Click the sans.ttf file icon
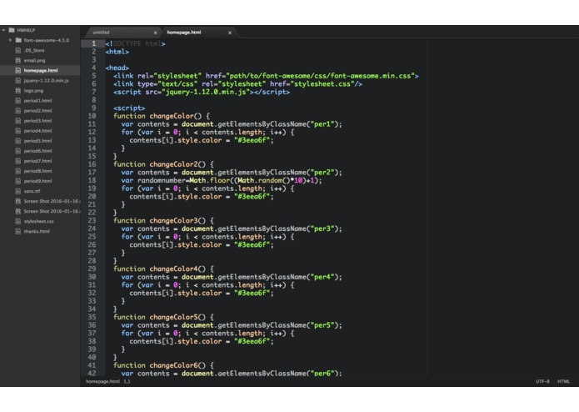 point(18,191)
